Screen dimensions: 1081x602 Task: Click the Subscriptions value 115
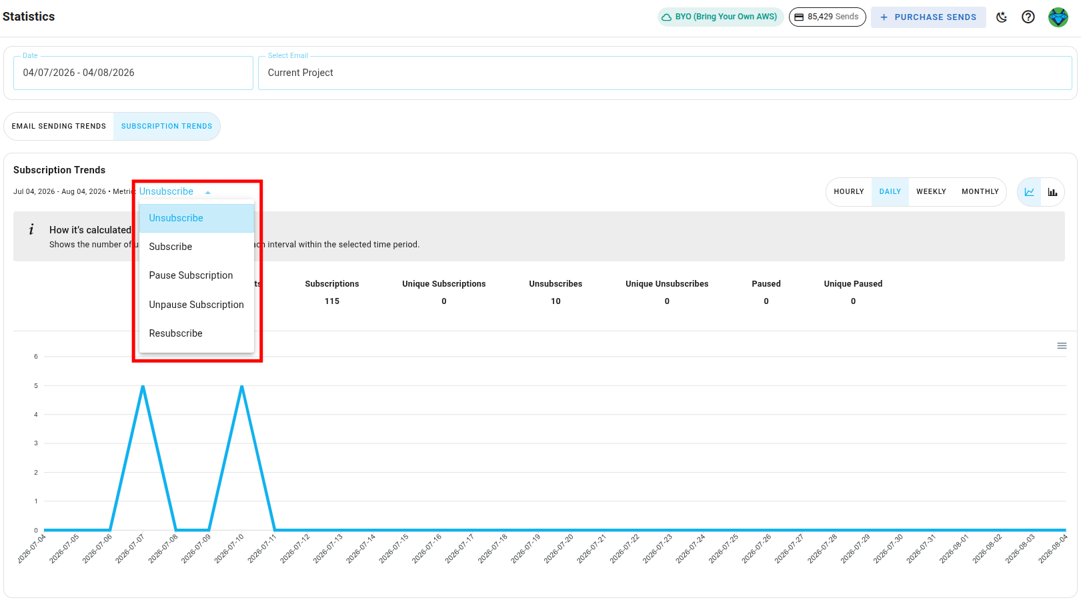tap(332, 301)
